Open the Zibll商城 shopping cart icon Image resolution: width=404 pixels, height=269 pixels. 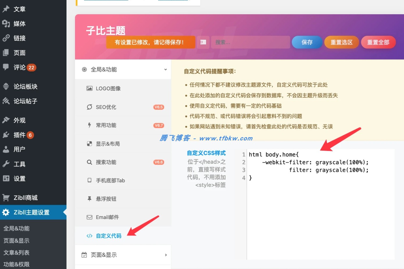pyautogui.click(x=6, y=197)
